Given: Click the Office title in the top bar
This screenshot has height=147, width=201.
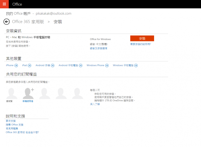Looking at the screenshot, I should [17, 4].
